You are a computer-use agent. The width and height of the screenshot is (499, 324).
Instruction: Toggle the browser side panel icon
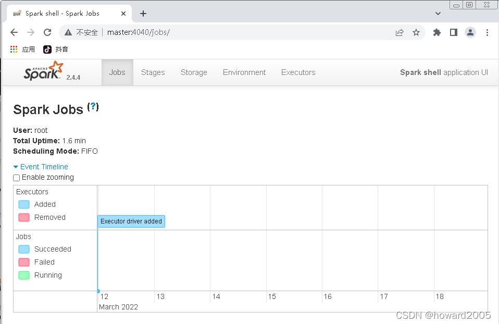click(454, 32)
